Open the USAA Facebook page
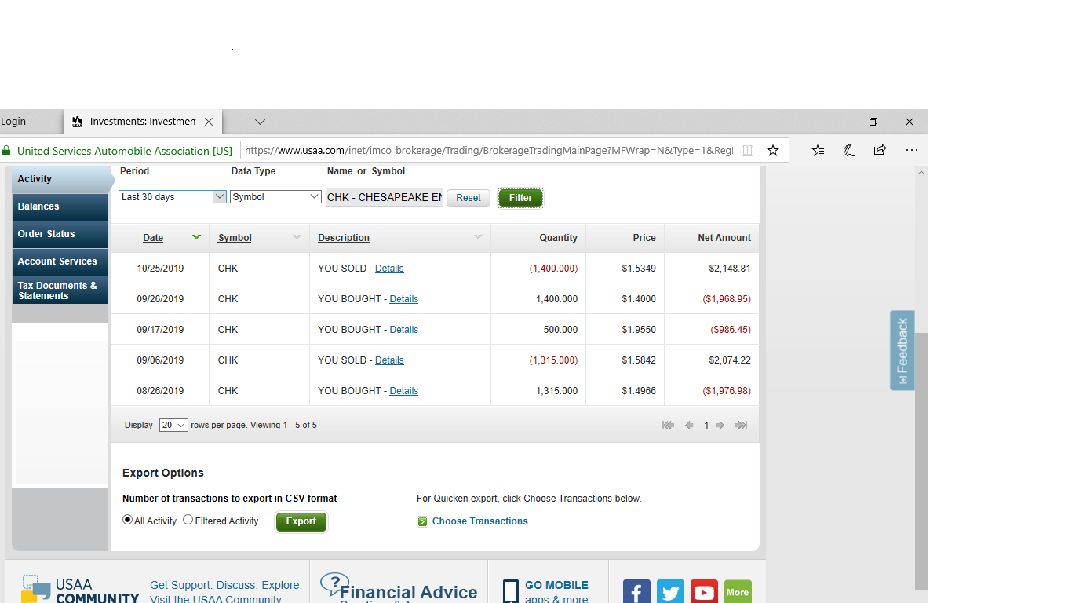This screenshot has height=603, width=1072. 636,592
